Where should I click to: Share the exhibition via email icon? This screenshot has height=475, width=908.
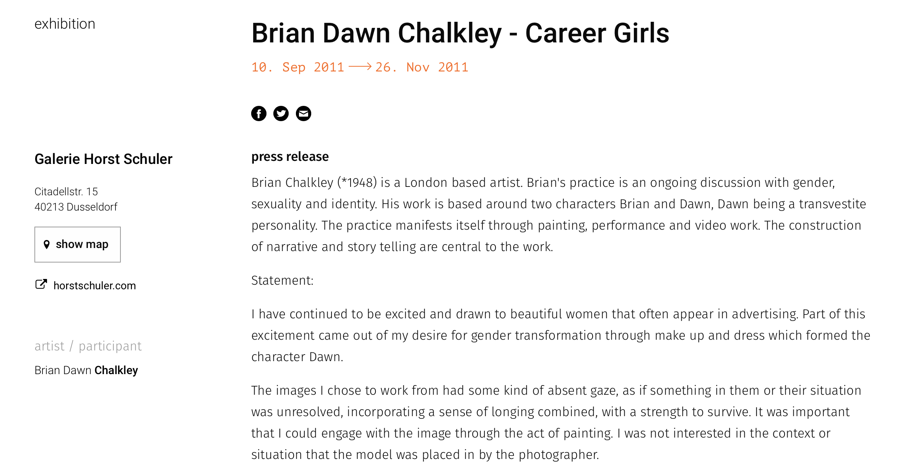coord(304,113)
